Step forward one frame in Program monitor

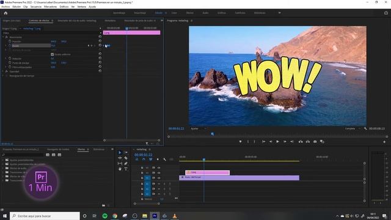[x=285, y=141]
